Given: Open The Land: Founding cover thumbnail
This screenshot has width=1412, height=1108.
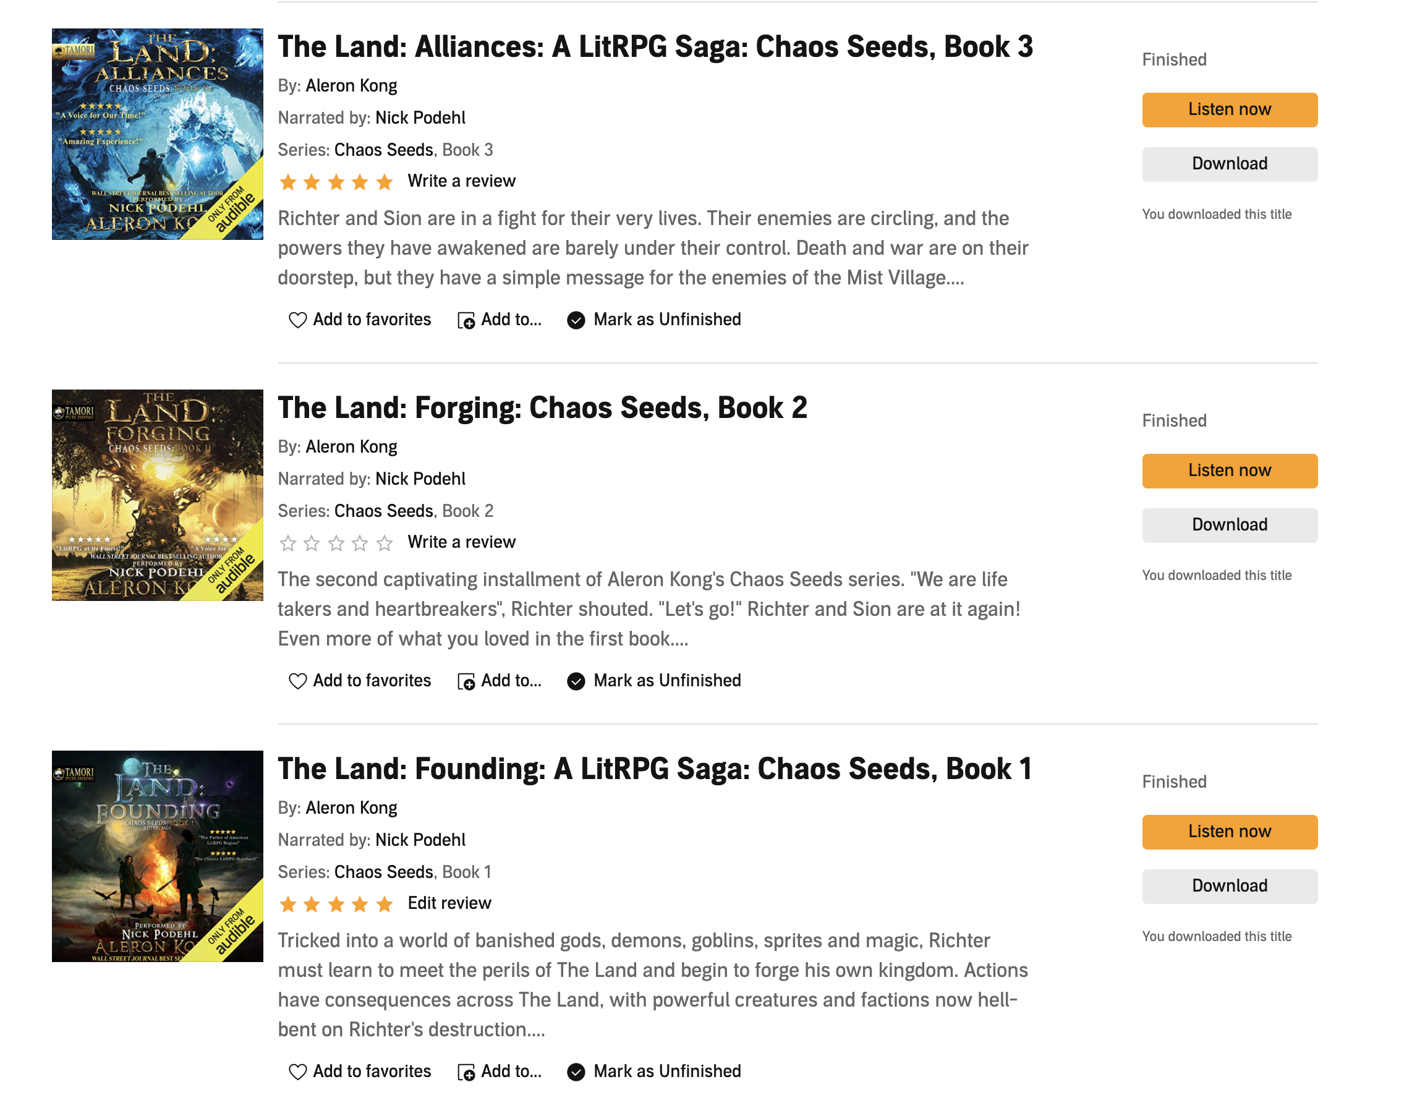Looking at the screenshot, I should (x=158, y=856).
